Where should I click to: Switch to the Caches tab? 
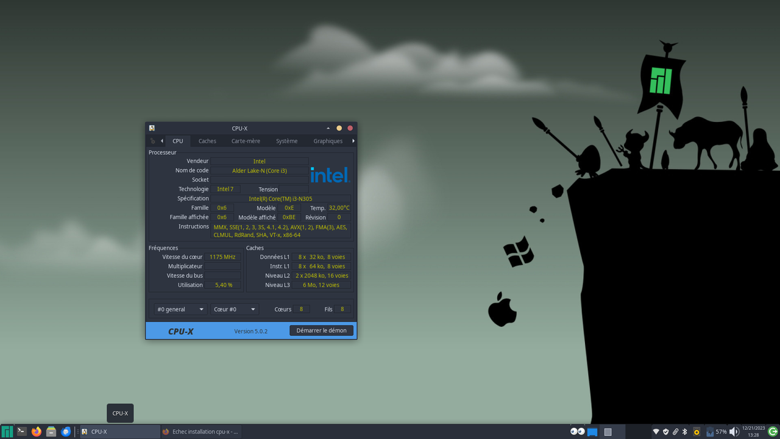[x=207, y=141]
